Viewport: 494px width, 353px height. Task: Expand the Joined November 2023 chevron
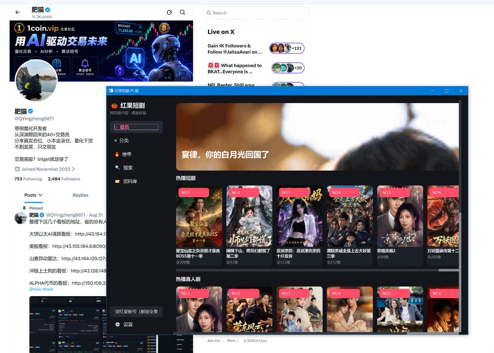73,169
